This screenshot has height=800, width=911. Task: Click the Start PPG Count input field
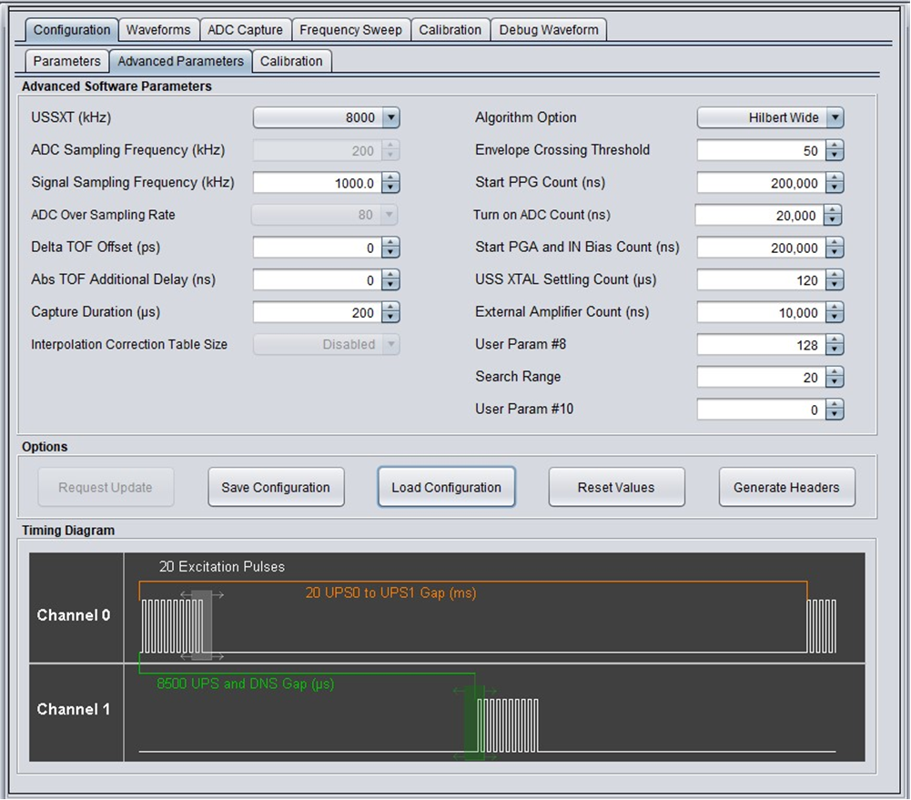coord(760,183)
